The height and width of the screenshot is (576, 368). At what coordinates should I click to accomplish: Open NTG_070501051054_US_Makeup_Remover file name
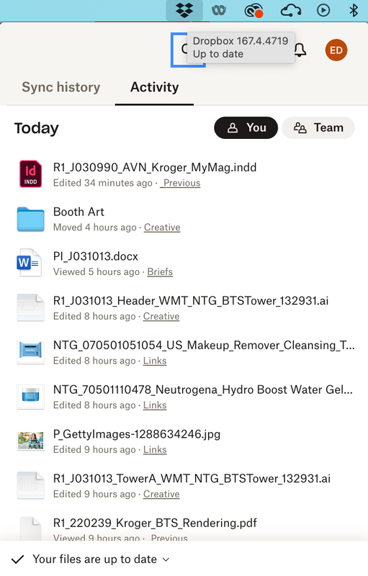[x=204, y=346]
